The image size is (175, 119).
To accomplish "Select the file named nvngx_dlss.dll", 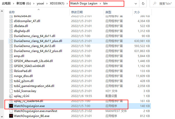I will pyautogui.click(x=23, y=76).
